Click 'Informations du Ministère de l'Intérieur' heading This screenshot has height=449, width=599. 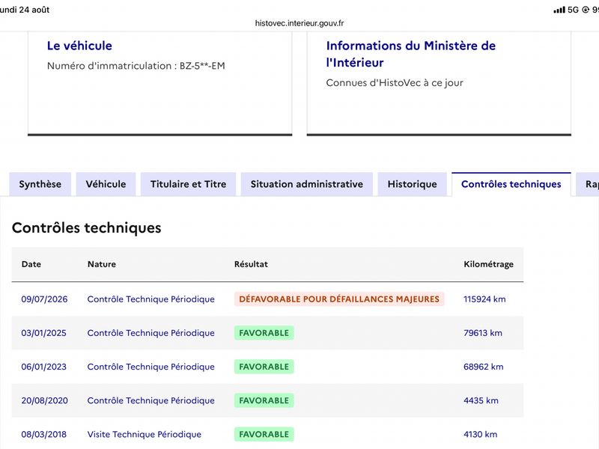pyautogui.click(x=410, y=54)
